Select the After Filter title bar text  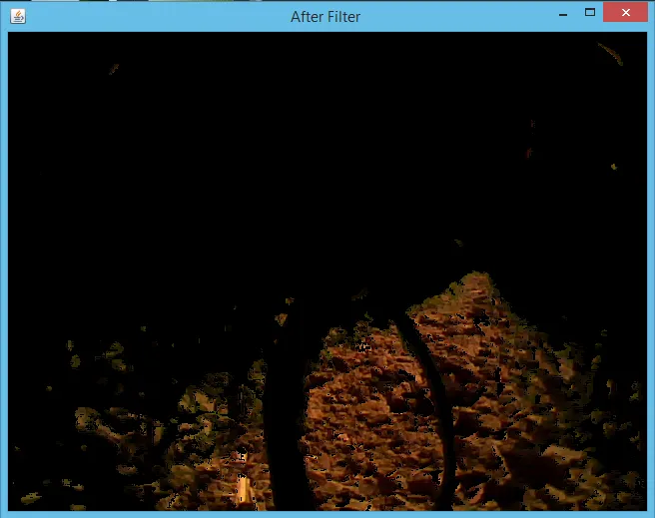(x=326, y=17)
